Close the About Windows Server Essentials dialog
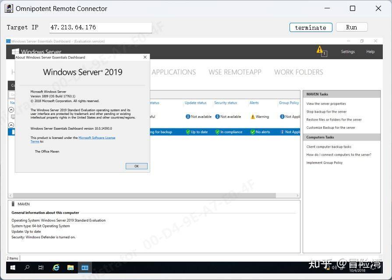The width and height of the screenshot is (392, 280). pyautogui.click(x=145, y=57)
